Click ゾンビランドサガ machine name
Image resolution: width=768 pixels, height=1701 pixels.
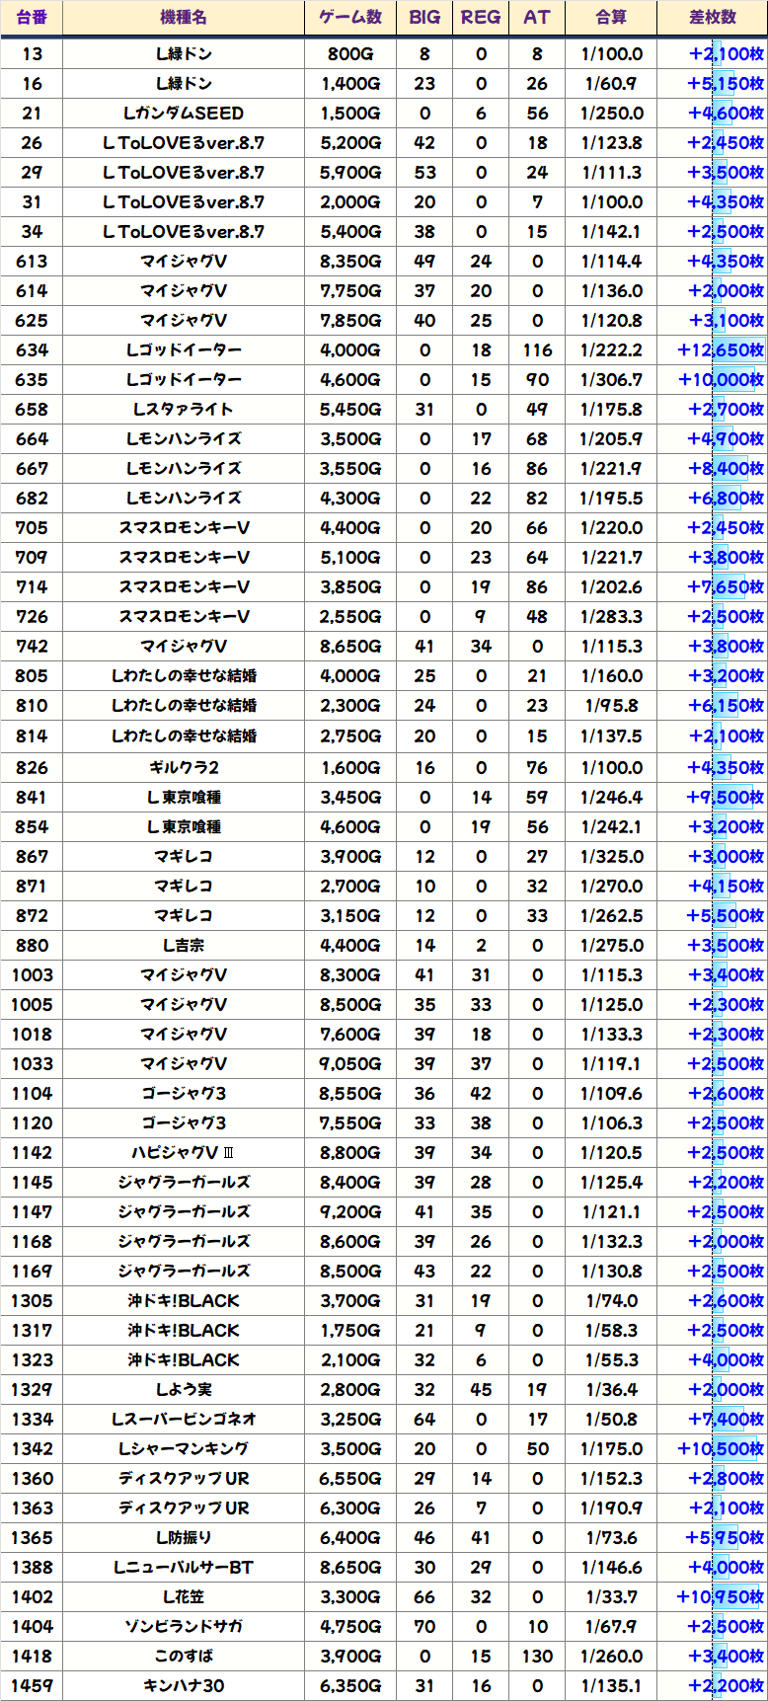coord(184,1627)
